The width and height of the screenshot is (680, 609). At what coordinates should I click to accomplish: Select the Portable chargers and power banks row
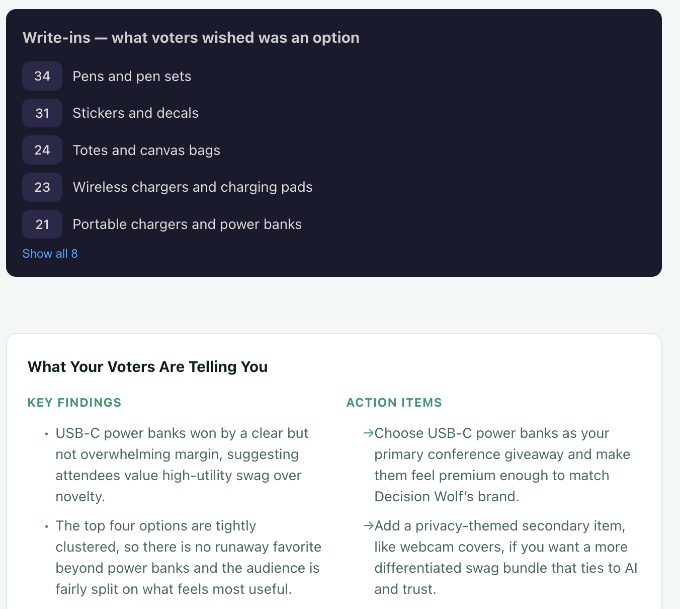pyautogui.click(x=187, y=224)
